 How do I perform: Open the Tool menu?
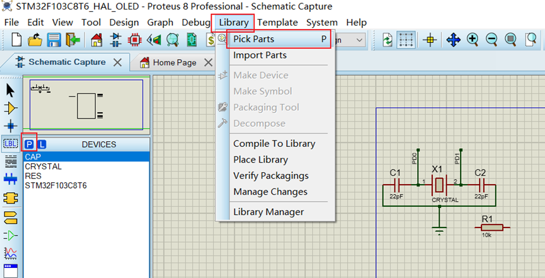pos(91,23)
